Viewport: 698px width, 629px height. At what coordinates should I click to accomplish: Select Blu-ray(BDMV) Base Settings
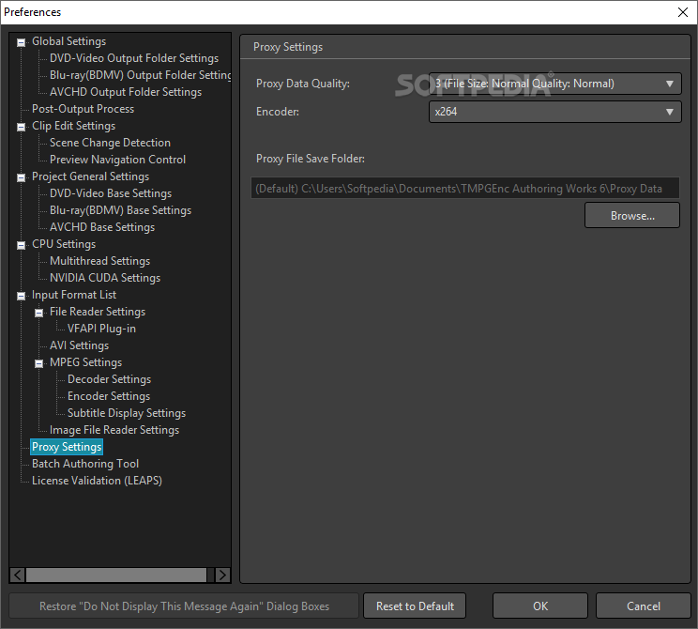(120, 210)
